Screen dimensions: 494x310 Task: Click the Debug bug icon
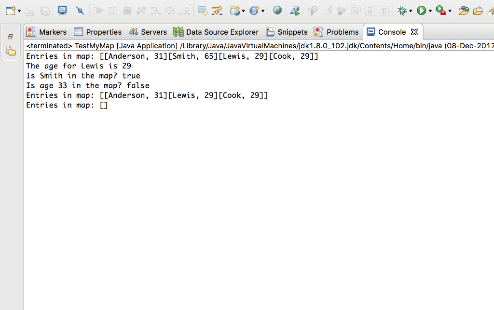click(x=402, y=11)
